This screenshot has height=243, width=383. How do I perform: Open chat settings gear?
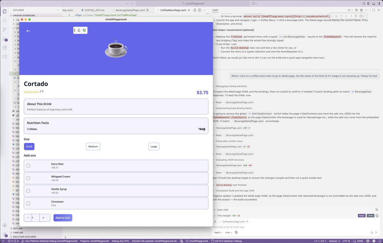coord(361,10)
